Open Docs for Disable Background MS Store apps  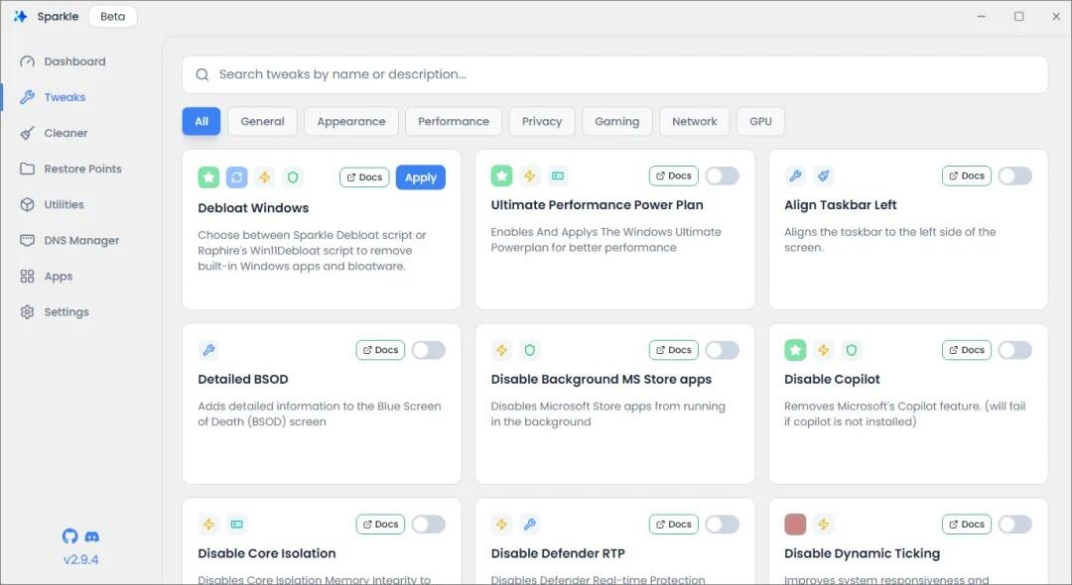[673, 350]
